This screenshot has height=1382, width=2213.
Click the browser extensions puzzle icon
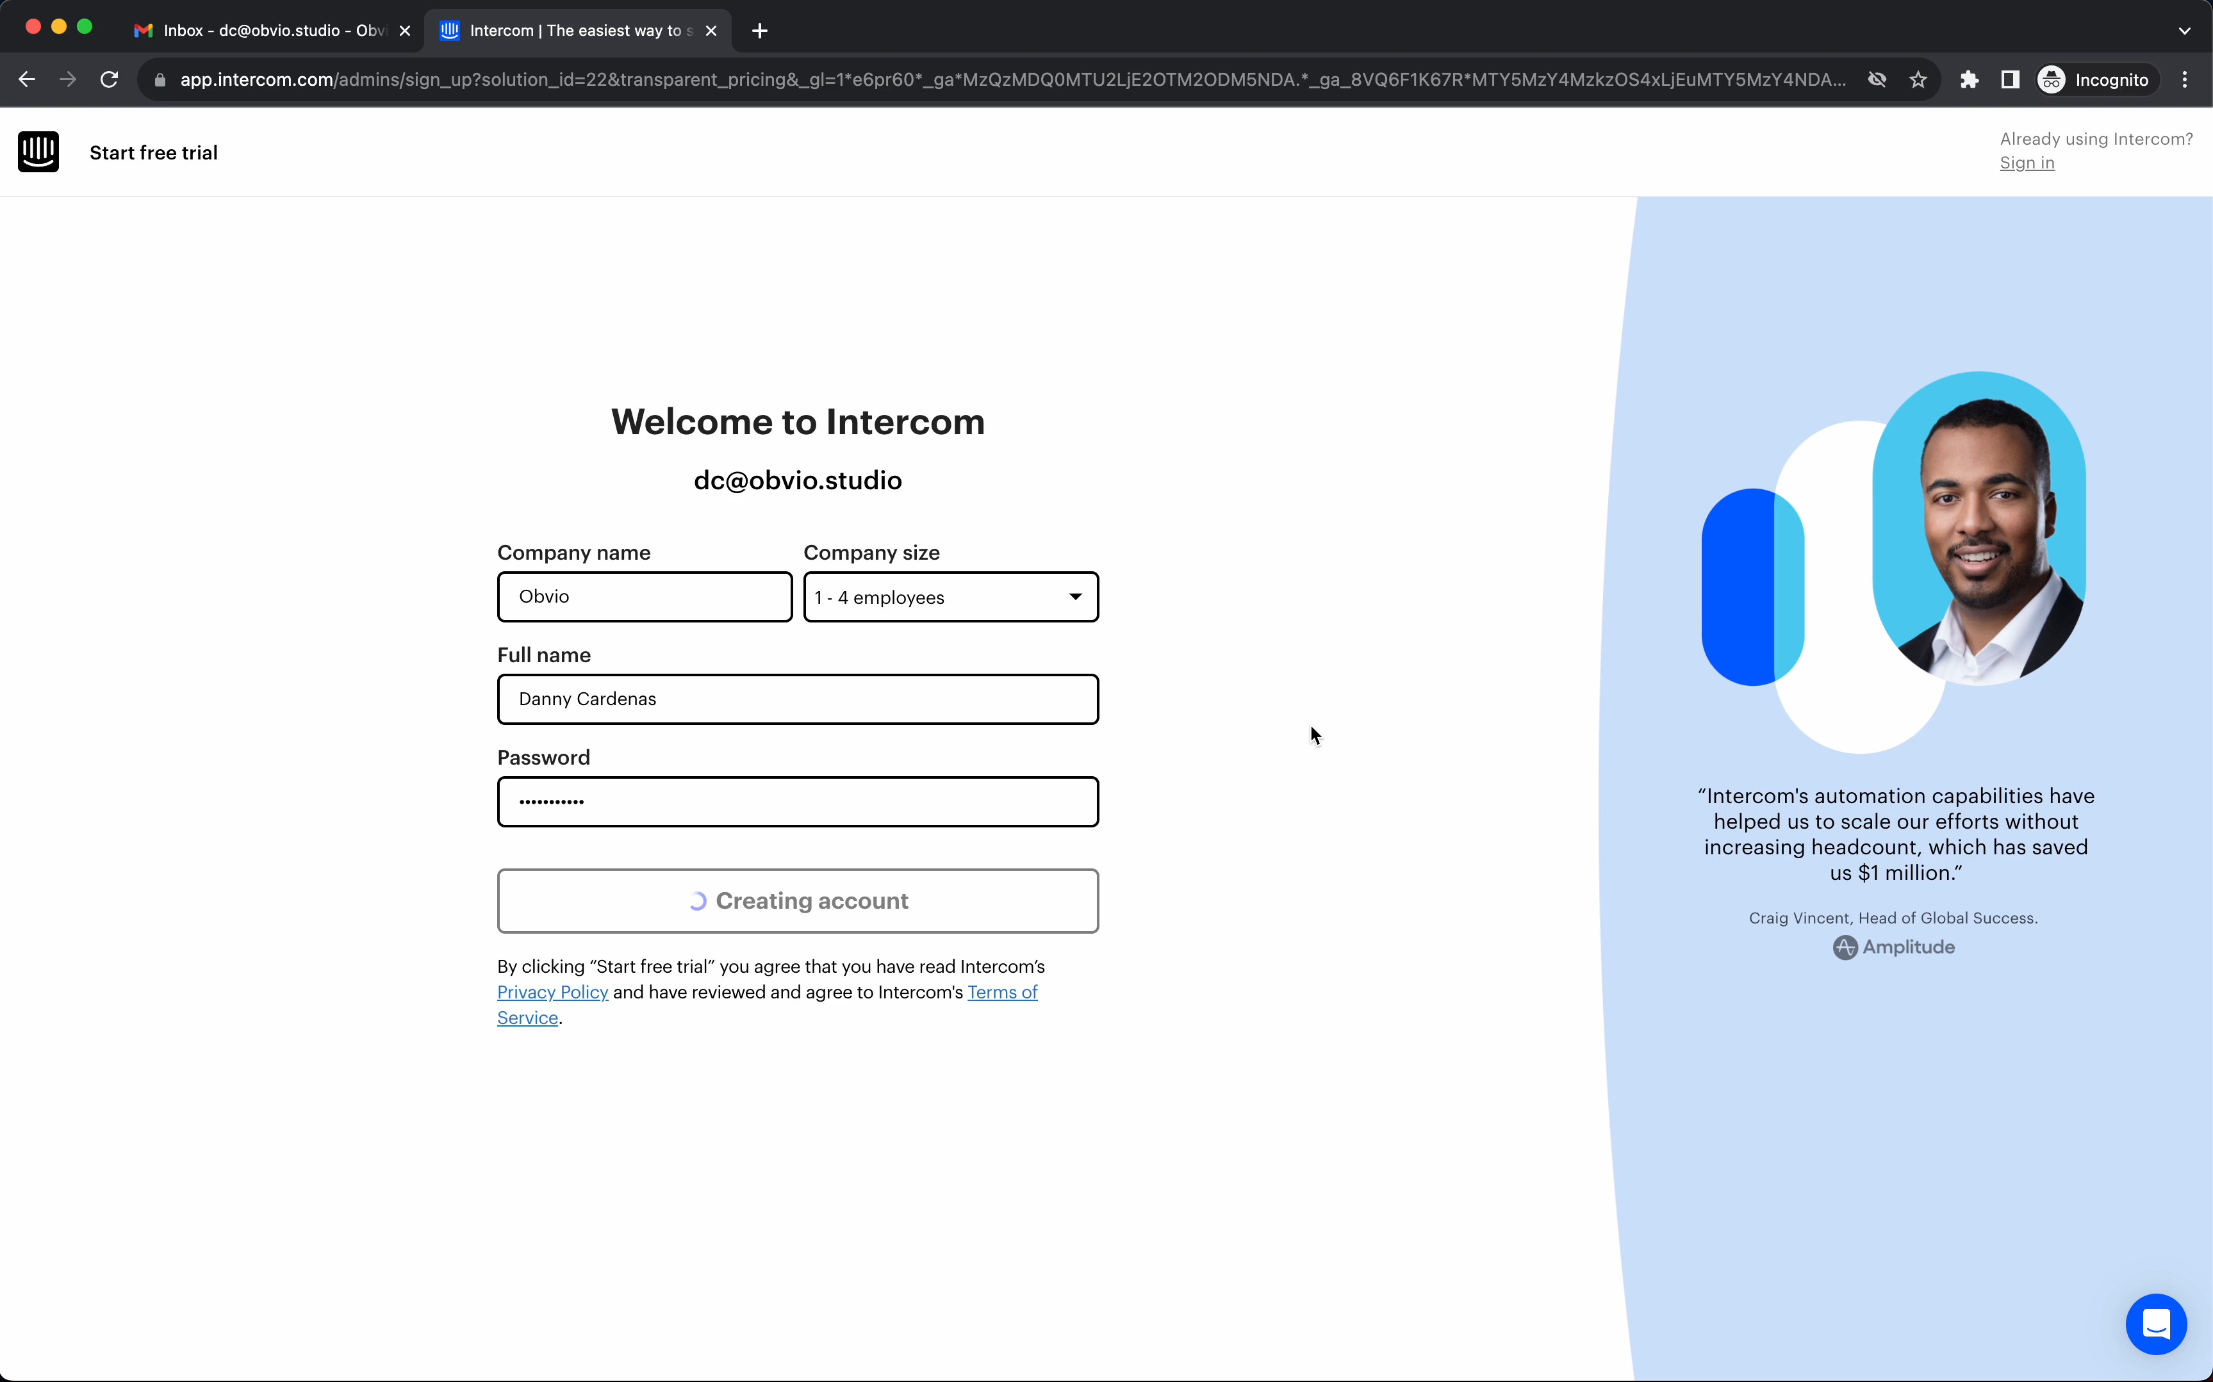(x=1969, y=79)
